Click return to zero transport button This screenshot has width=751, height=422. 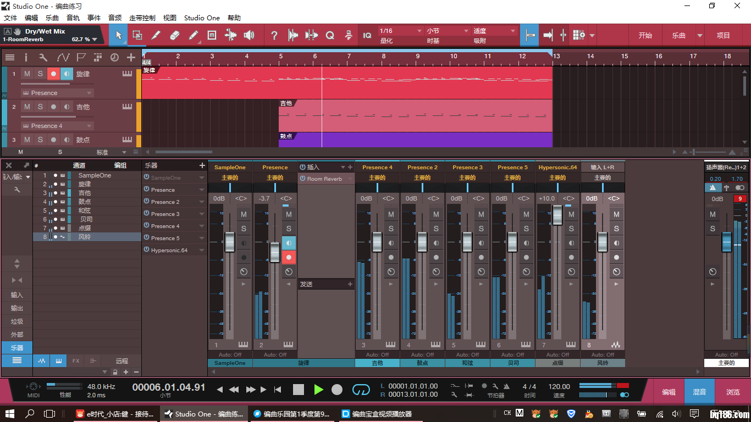(x=278, y=390)
